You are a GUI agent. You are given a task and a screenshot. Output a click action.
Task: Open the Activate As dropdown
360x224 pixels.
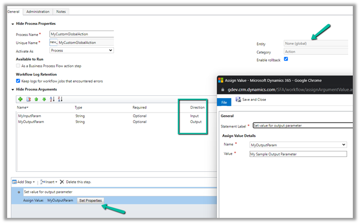[81, 50]
